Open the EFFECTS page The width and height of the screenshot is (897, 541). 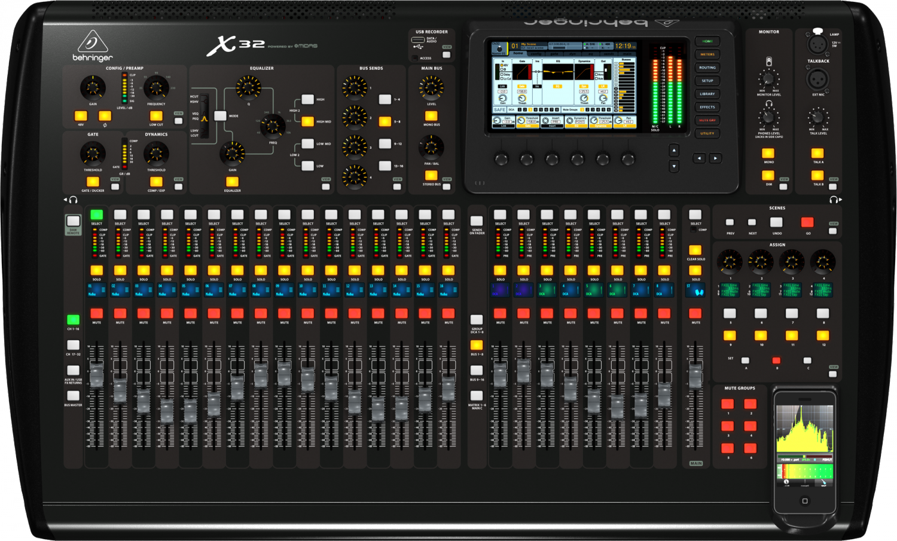tap(707, 106)
